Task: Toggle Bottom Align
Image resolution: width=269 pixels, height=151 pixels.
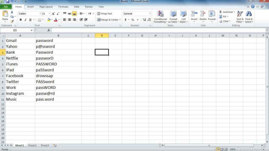Action: [74, 14]
